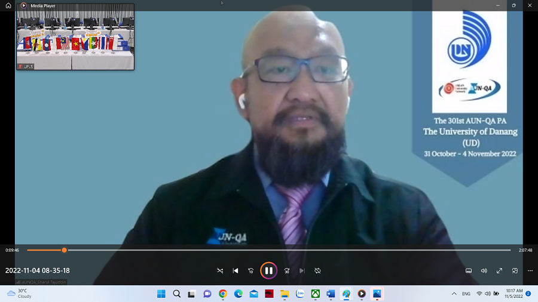Click the seek bar orange playhead

coord(64,250)
